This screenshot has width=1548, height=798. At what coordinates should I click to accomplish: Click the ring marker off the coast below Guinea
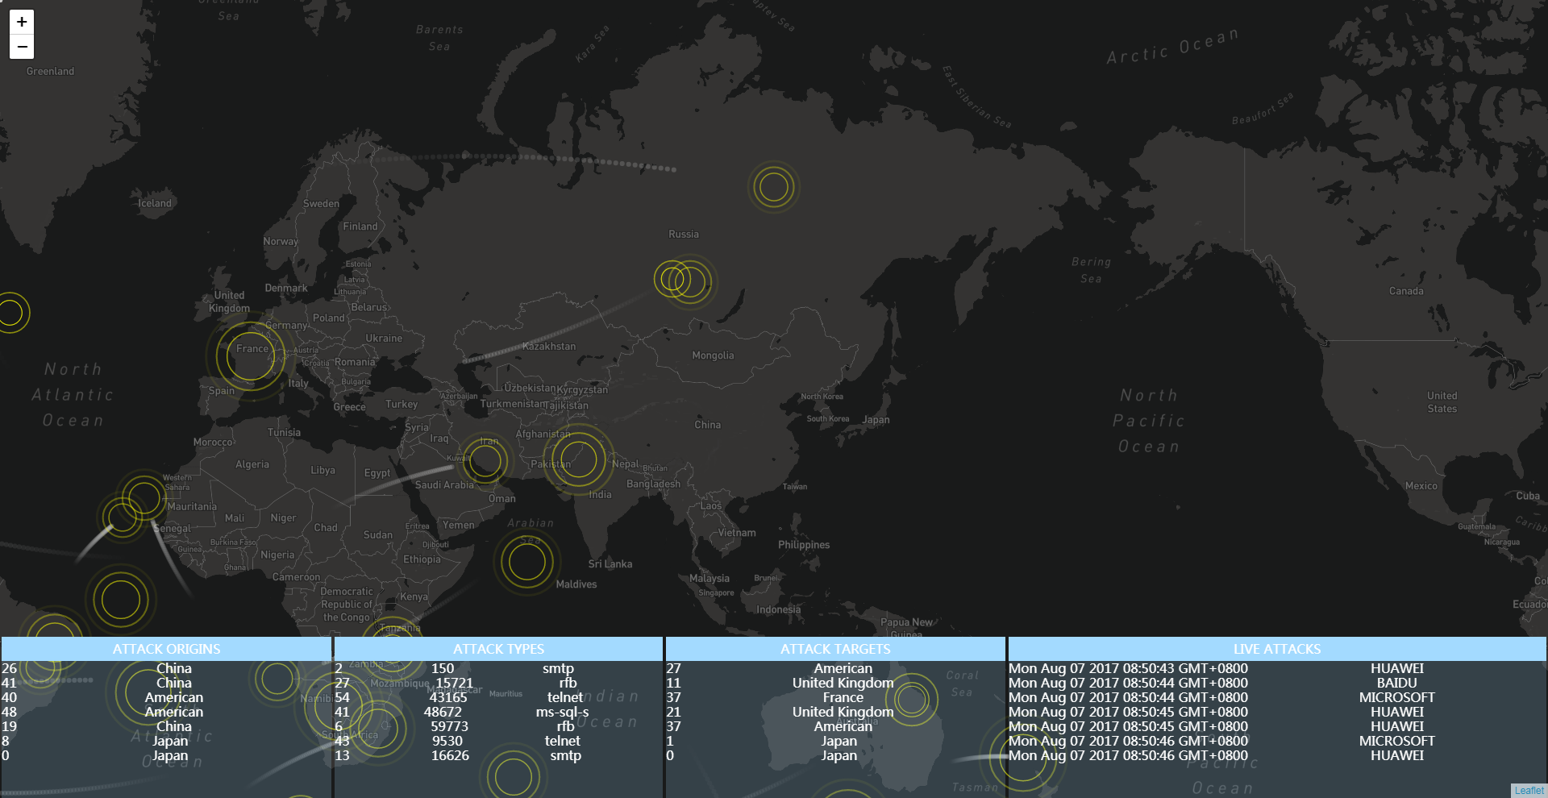[x=120, y=600]
